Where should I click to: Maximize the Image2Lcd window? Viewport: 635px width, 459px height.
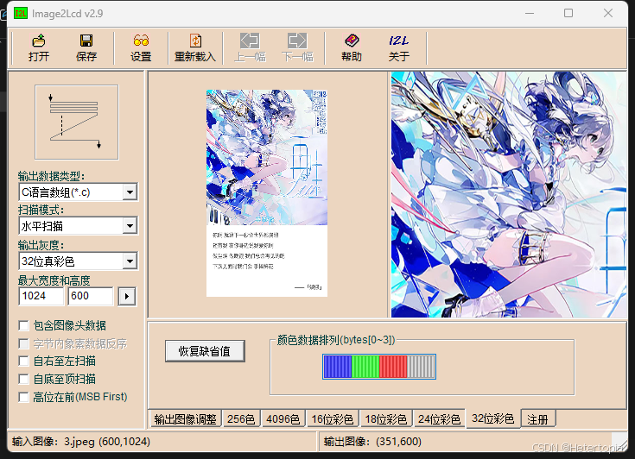568,13
